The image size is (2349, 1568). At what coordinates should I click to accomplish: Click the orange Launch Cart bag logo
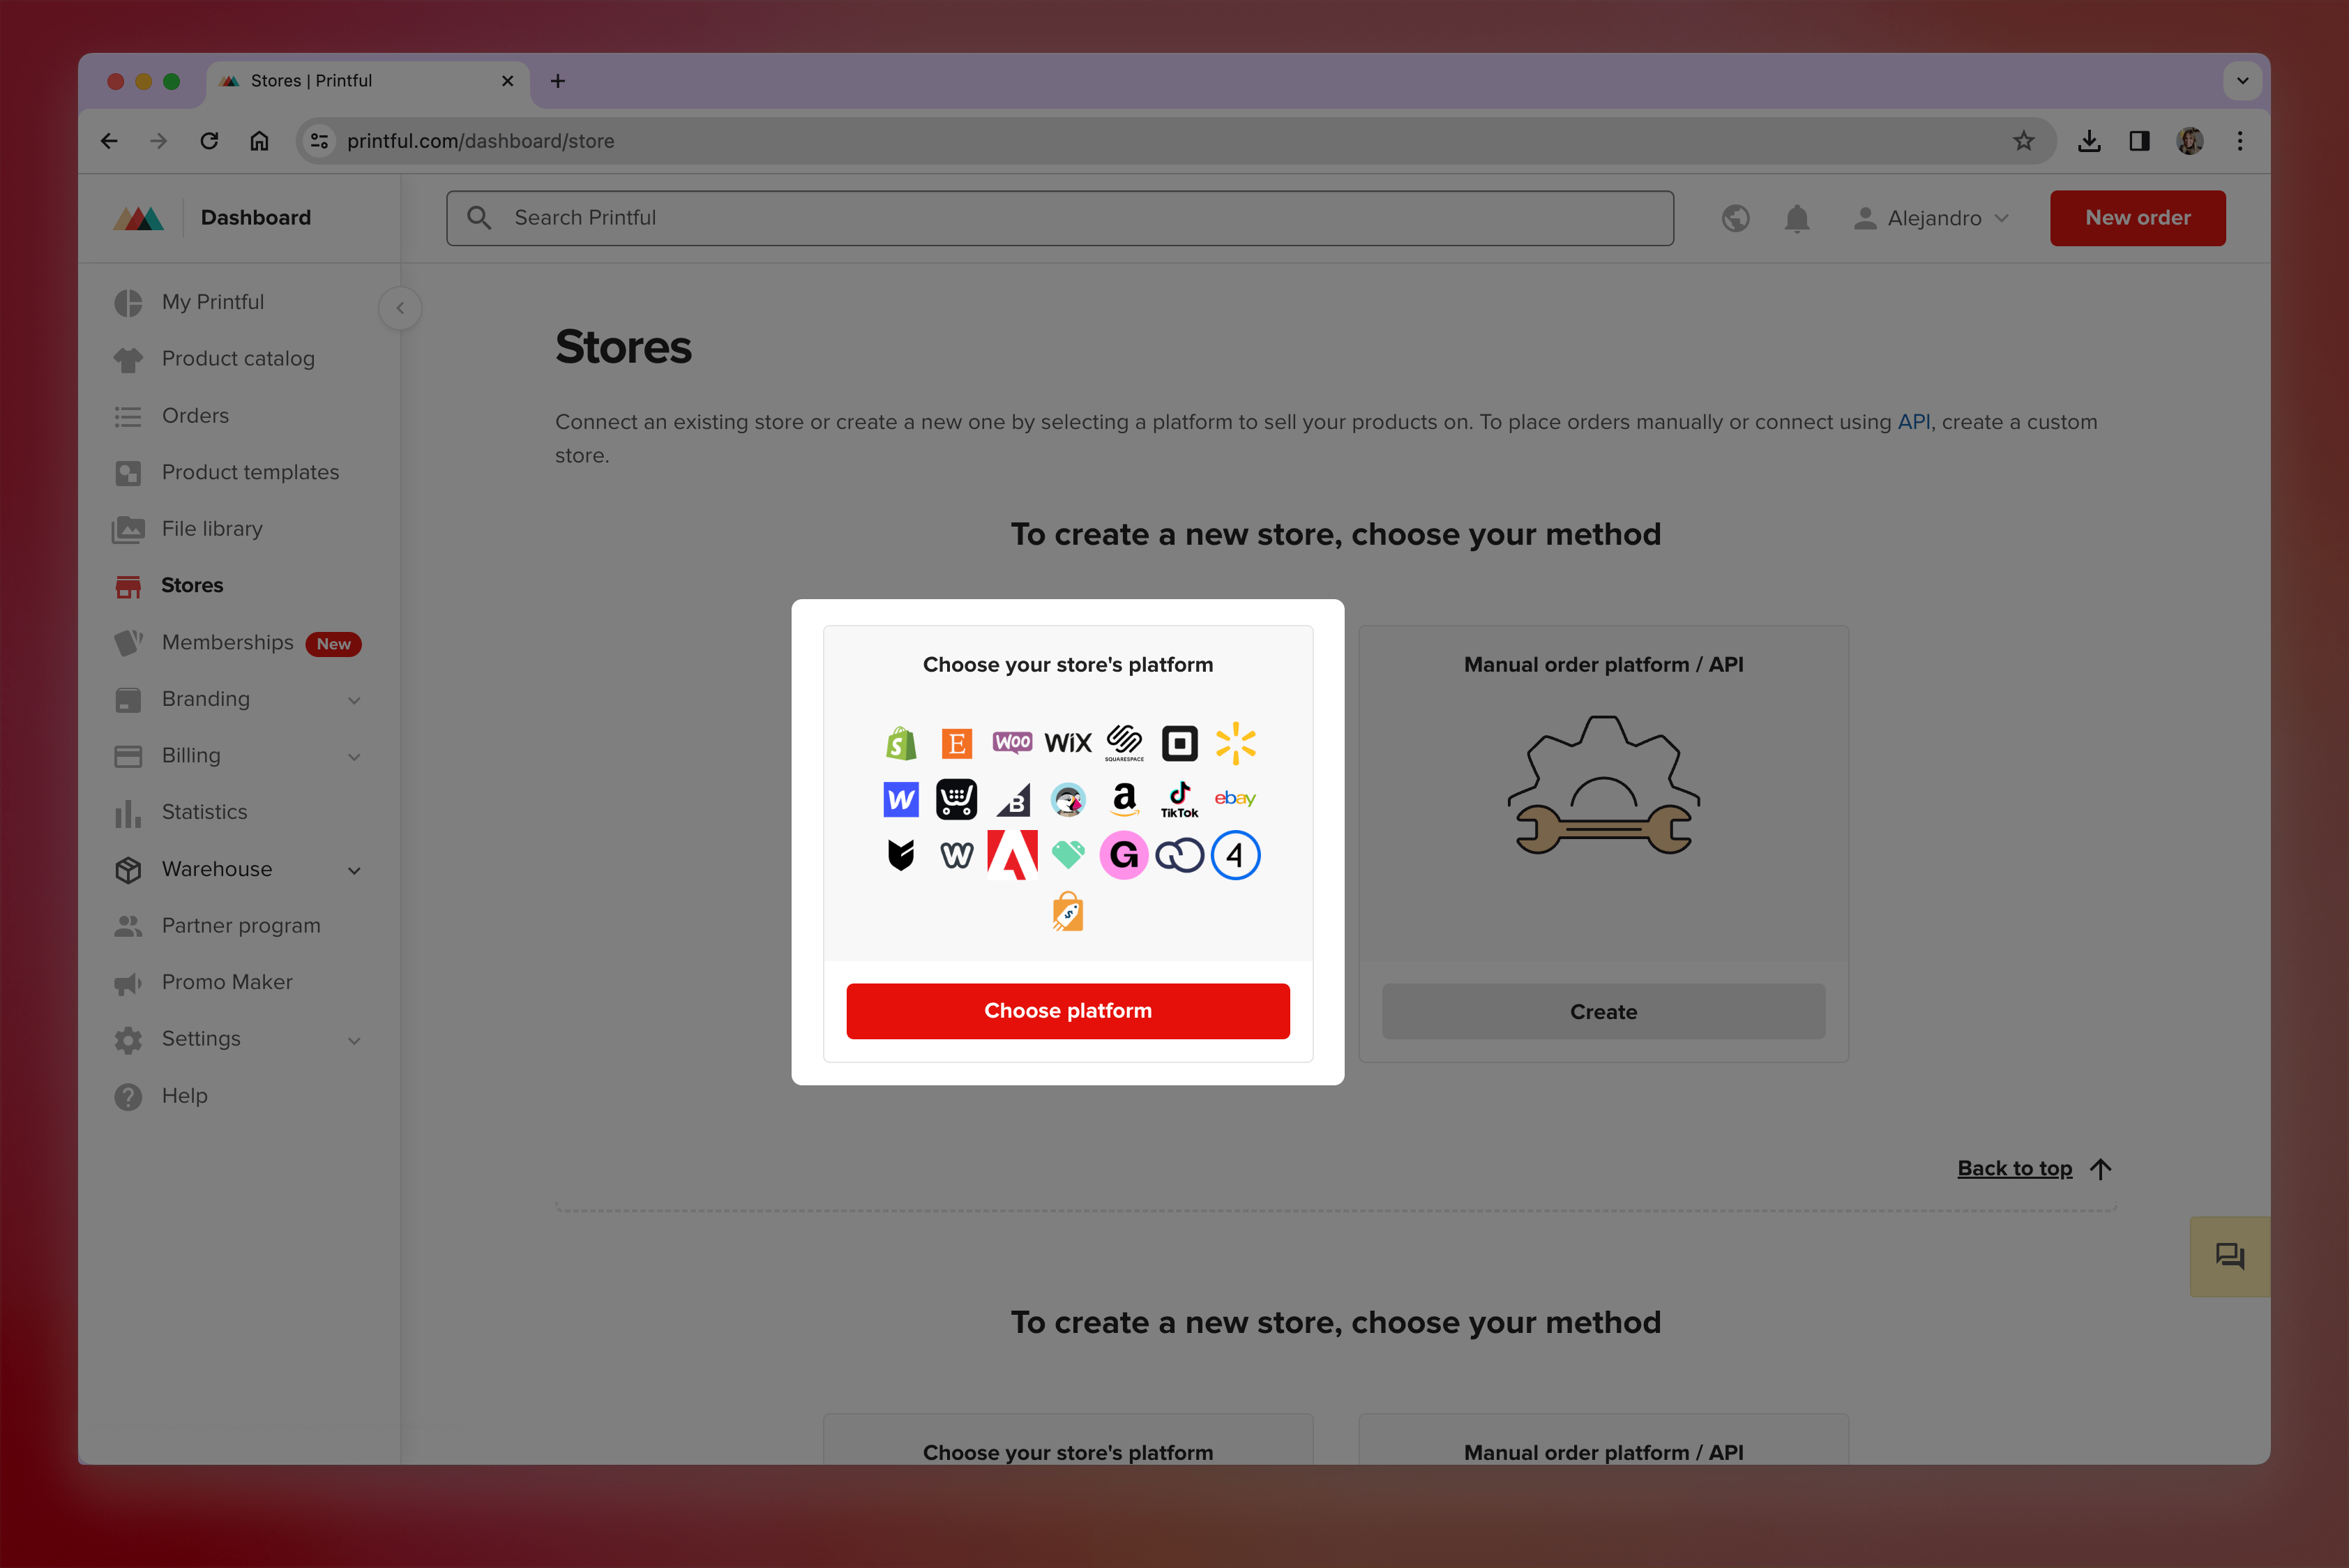tap(1068, 911)
